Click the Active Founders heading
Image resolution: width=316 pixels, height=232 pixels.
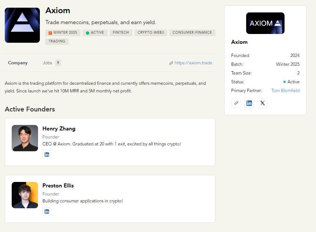tap(30, 109)
